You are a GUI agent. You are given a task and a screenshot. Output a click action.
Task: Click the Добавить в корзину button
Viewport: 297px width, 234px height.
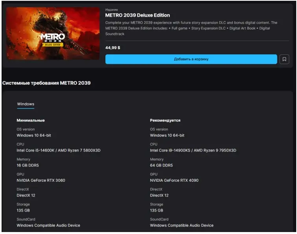(191, 59)
